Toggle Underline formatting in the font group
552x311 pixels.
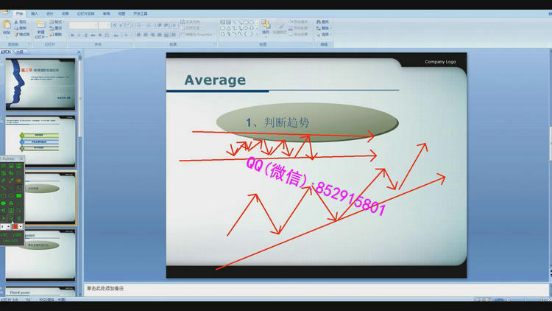86,35
